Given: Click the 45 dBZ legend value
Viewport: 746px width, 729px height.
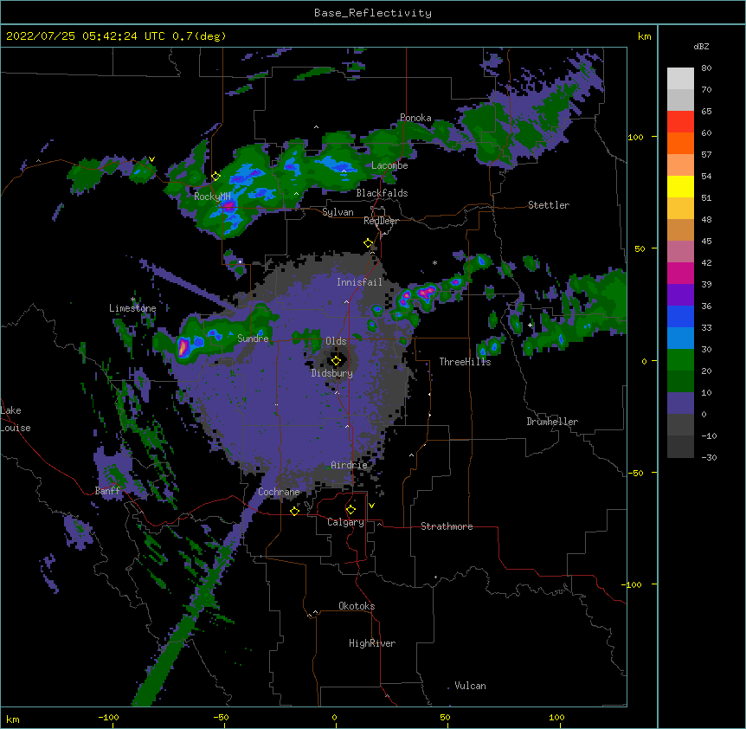Looking at the screenshot, I should [x=706, y=241].
